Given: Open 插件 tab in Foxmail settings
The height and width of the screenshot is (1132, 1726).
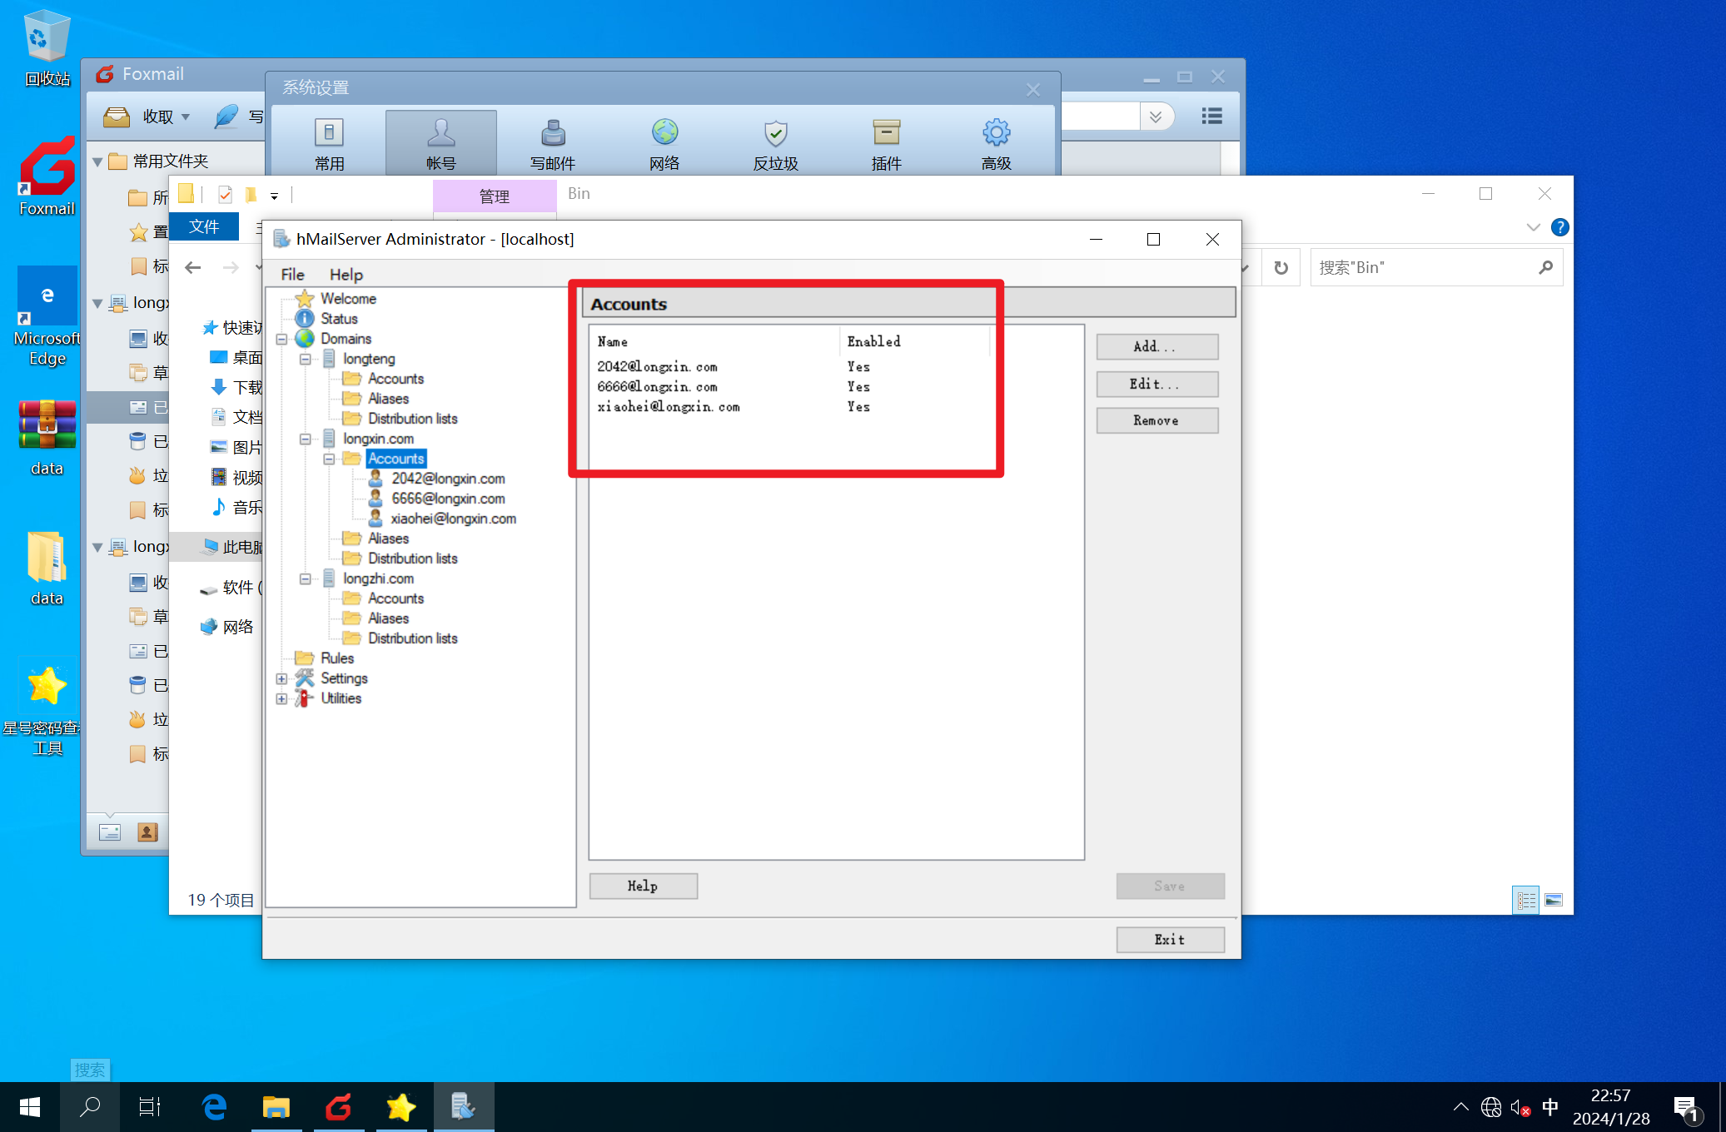Looking at the screenshot, I should (x=887, y=143).
